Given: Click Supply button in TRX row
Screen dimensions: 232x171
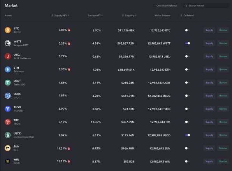Looking at the screenshot, I should click(209, 122).
